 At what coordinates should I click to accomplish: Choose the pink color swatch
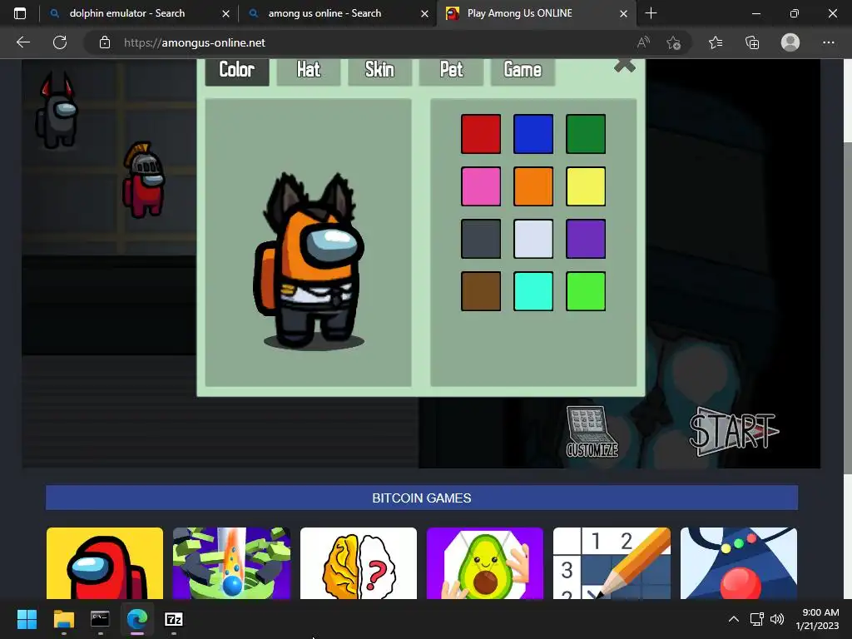481,186
